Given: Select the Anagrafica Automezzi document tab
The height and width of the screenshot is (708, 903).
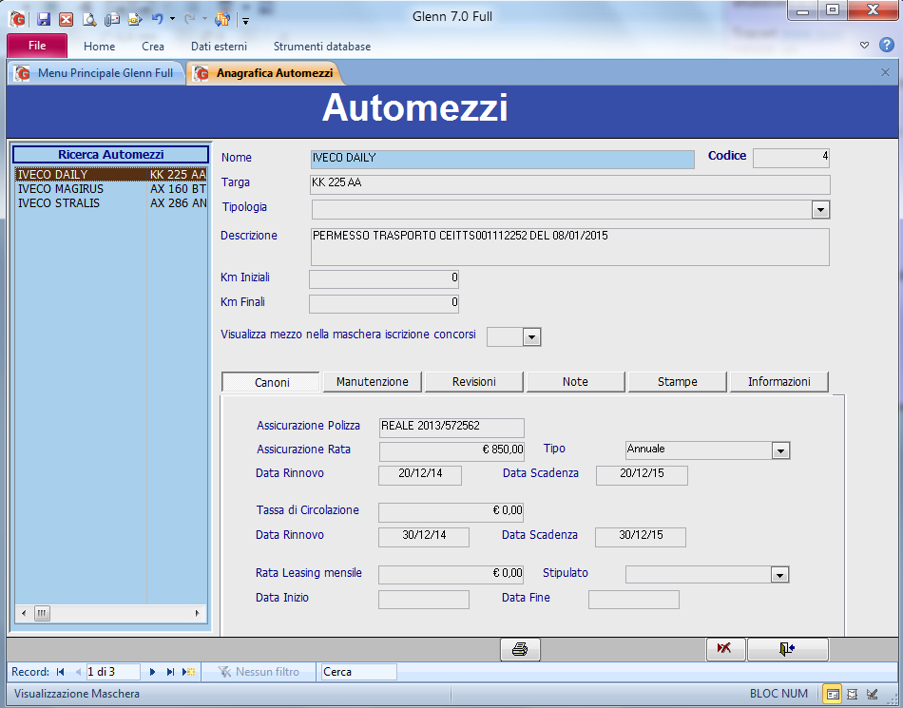Looking at the screenshot, I should 265,73.
